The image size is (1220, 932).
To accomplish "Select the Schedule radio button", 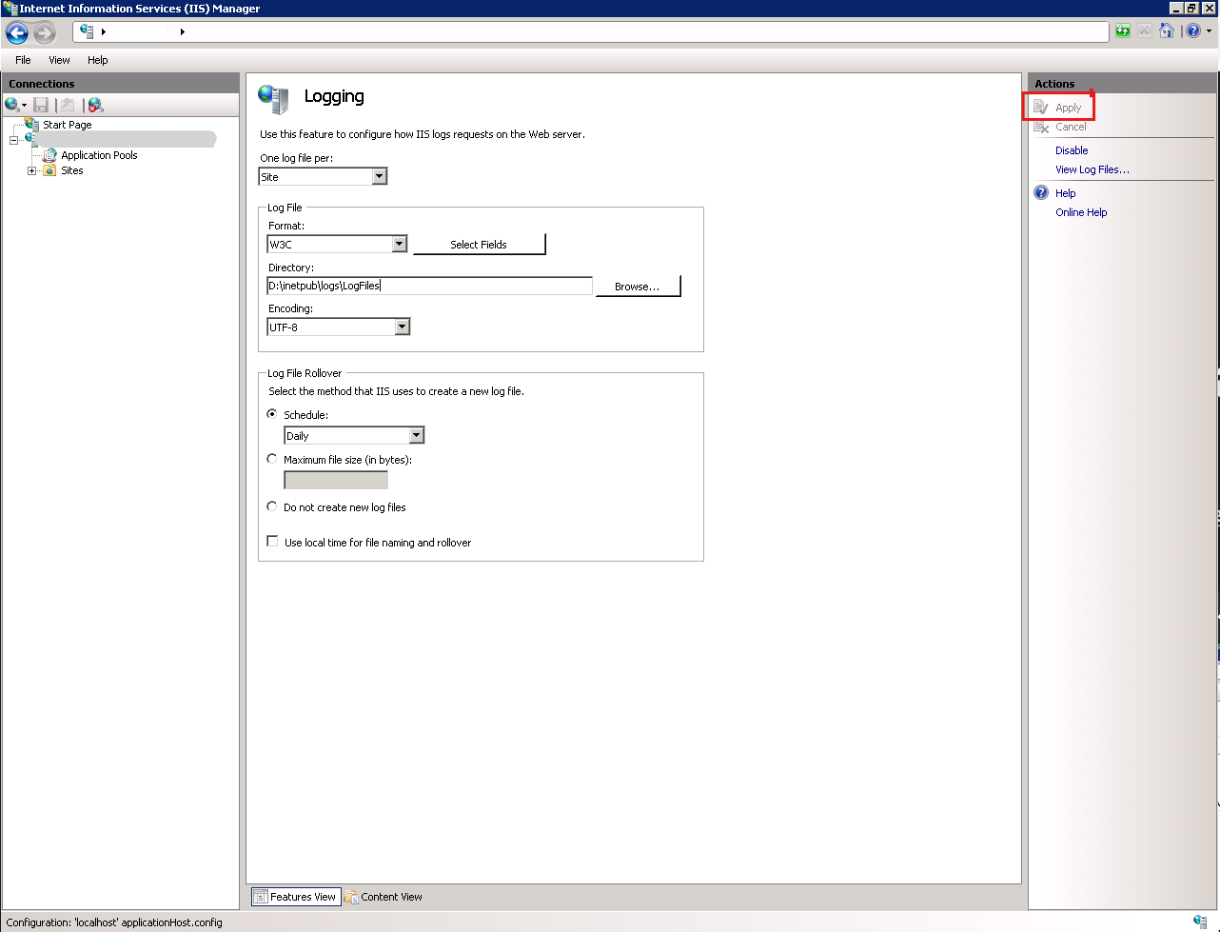I will pyautogui.click(x=273, y=414).
